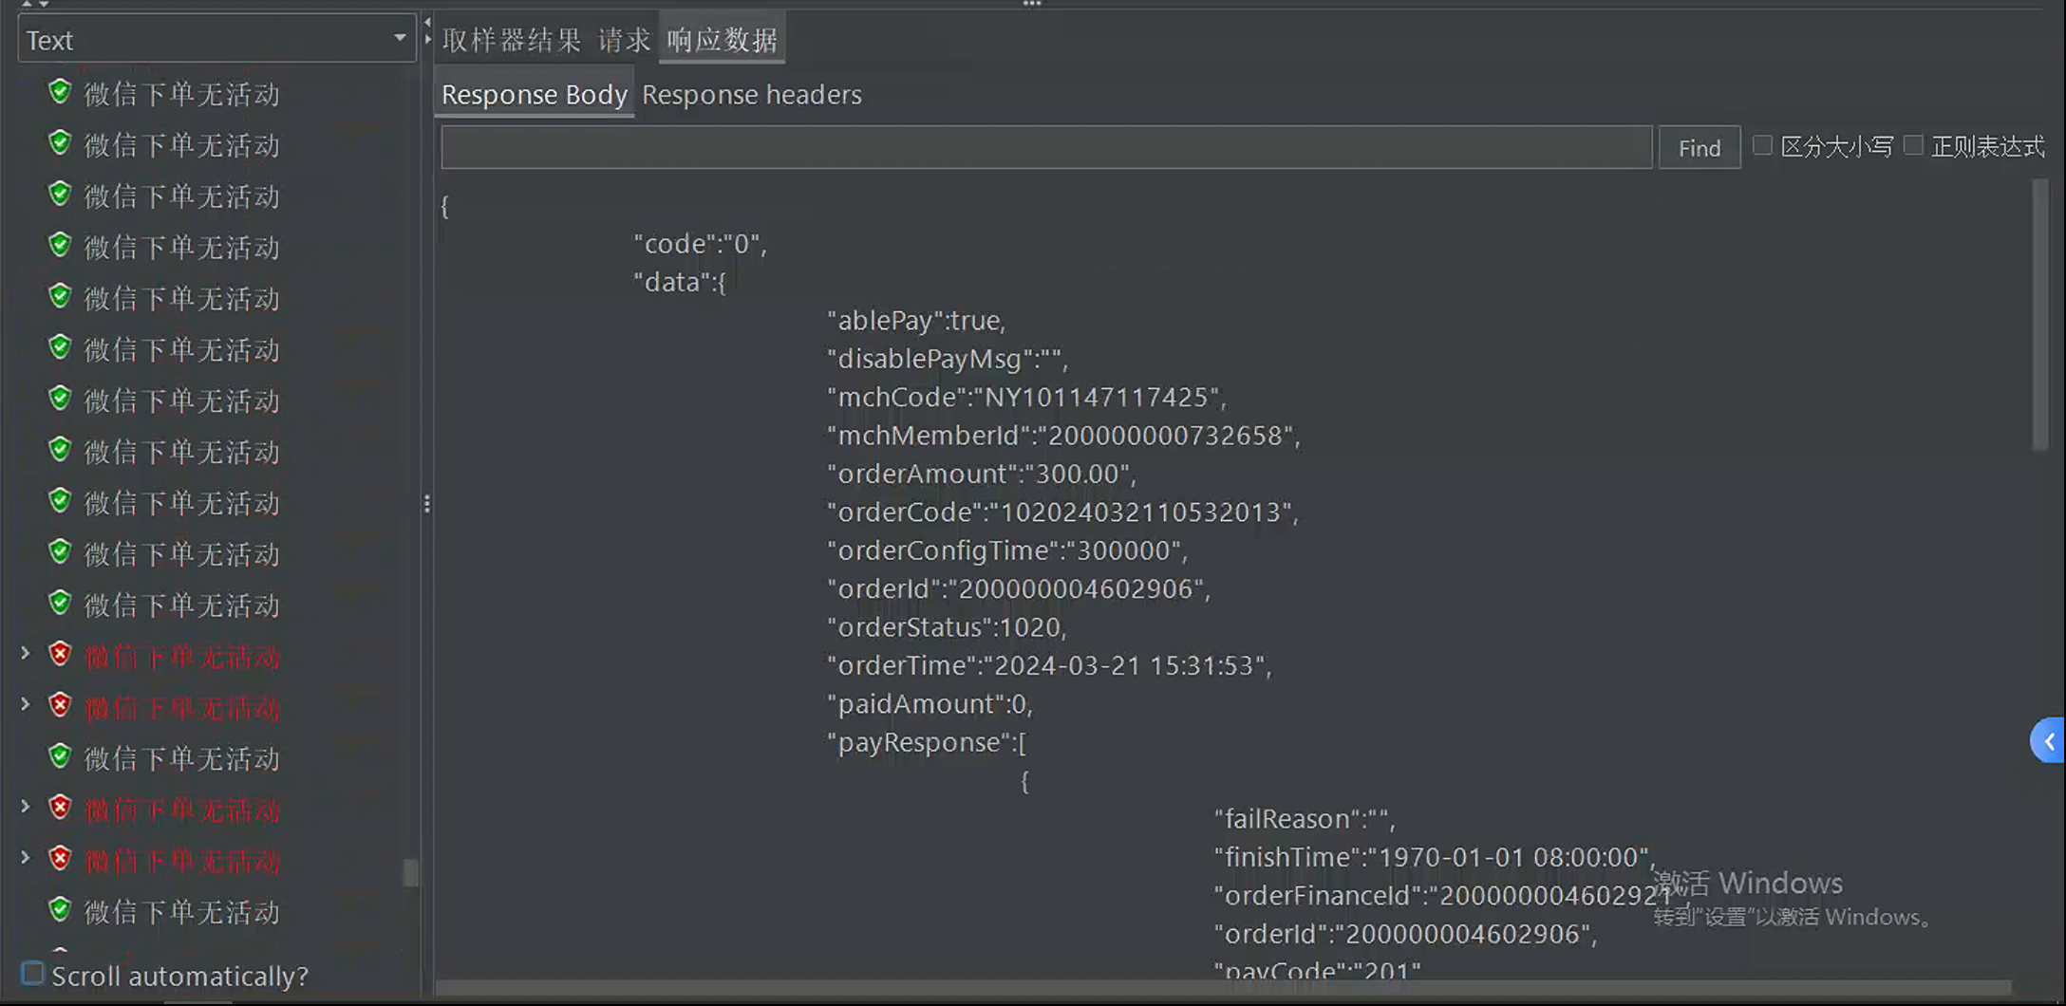Viewport: 2066px width, 1006px height.
Task: Click the mchMemberId 200000000732658 line
Action: pos(1063,436)
